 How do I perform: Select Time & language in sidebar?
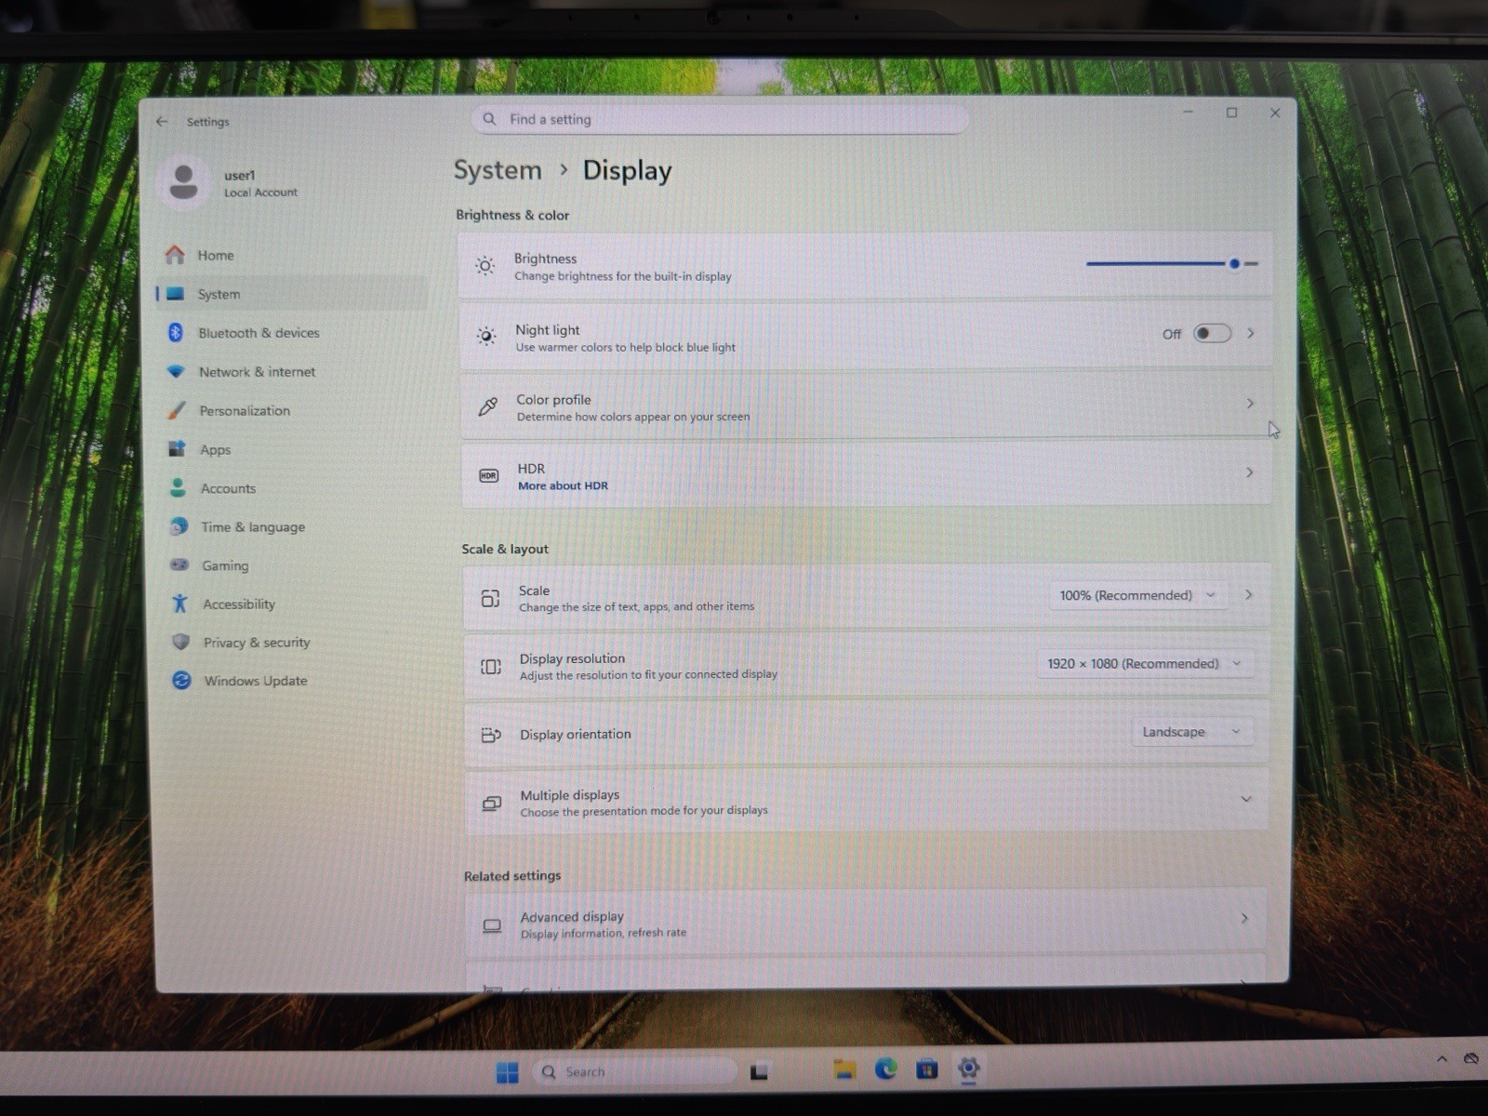pyautogui.click(x=297, y=526)
